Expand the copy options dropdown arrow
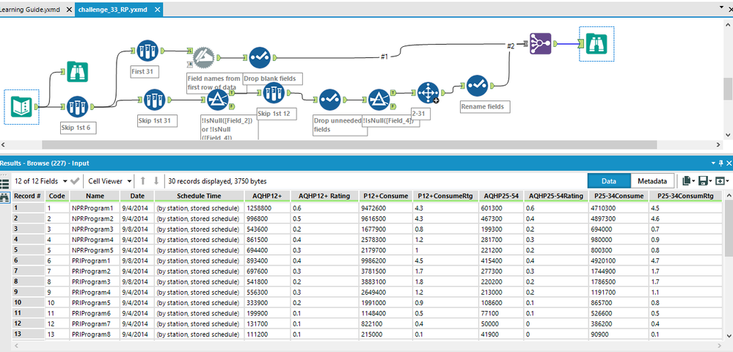This screenshot has width=733, height=352. (x=693, y=181)
